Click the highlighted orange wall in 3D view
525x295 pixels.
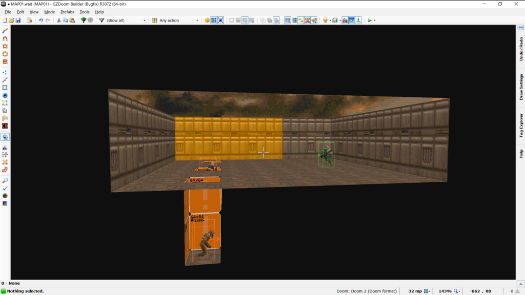point(229,138)
